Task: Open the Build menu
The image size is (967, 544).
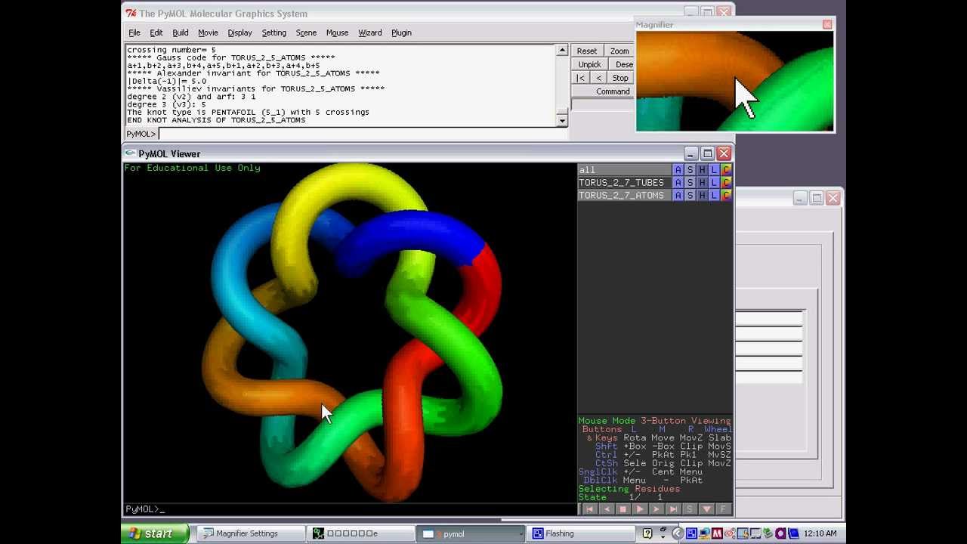Action: (181, 32)
